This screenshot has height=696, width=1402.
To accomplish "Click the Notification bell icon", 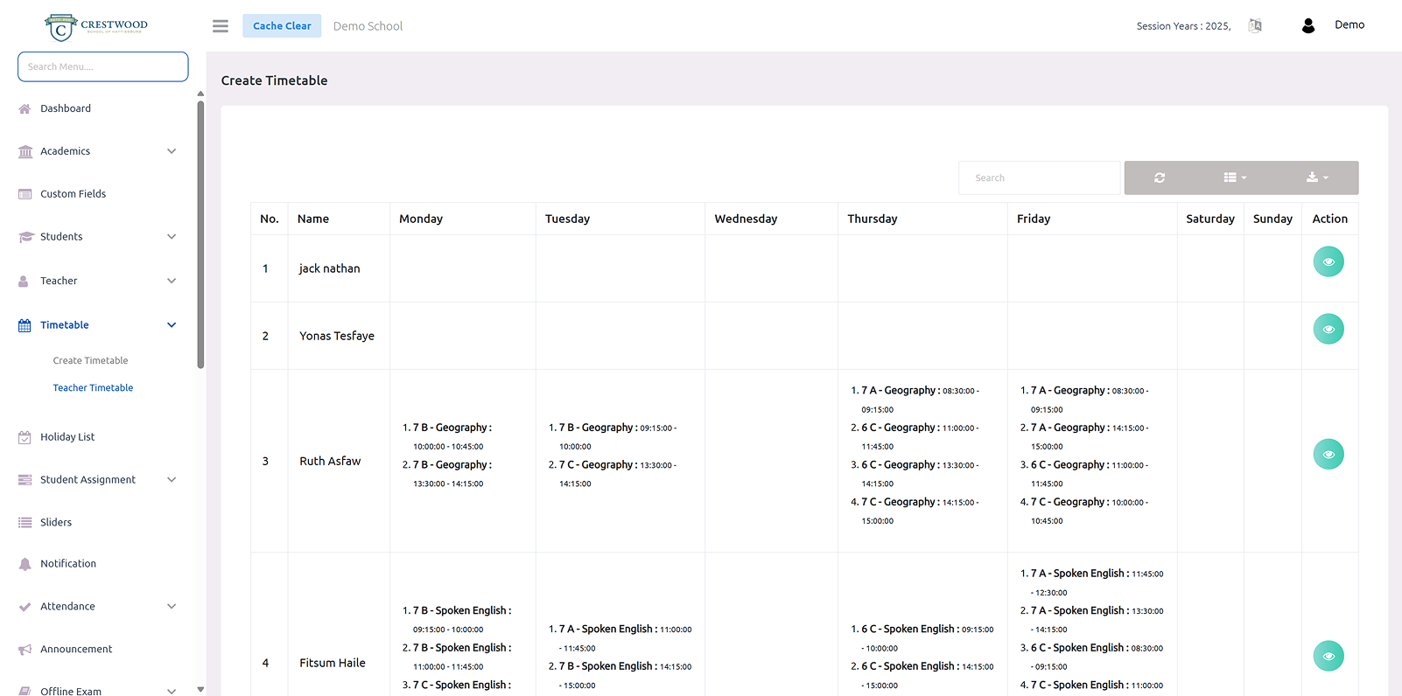I will click(x=25, y=564).
